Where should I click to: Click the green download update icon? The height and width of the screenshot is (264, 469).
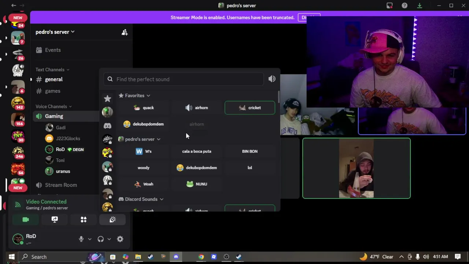(x=420, y=5)
